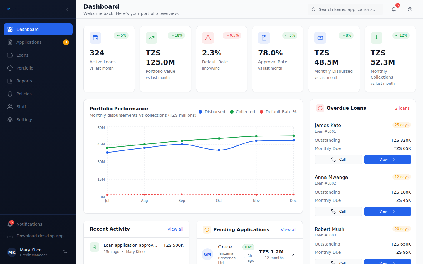
Task: Click the Active Loans wallet icon
Action: [x=95, y=38]
